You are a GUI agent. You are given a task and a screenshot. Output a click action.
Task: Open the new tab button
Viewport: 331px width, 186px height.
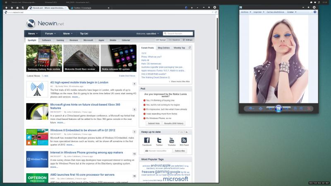(x=192, y=7)
